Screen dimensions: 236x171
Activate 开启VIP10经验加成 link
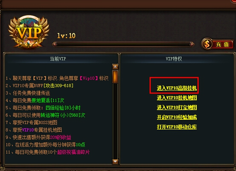(x=177, y=117)
